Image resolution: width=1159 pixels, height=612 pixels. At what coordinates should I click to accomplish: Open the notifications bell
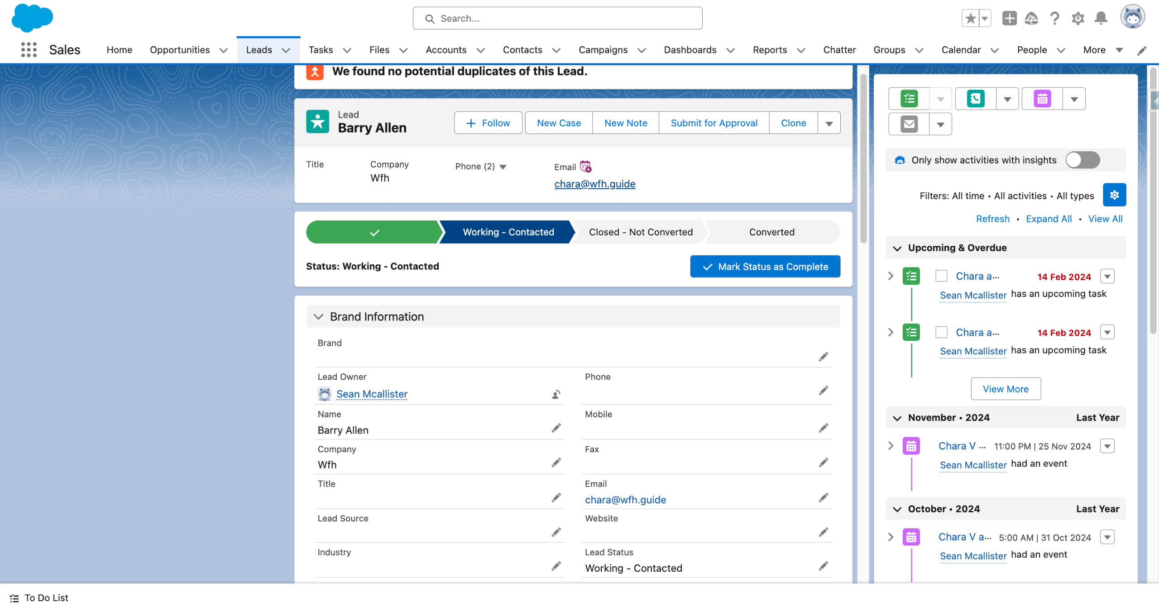point(1101,19)
